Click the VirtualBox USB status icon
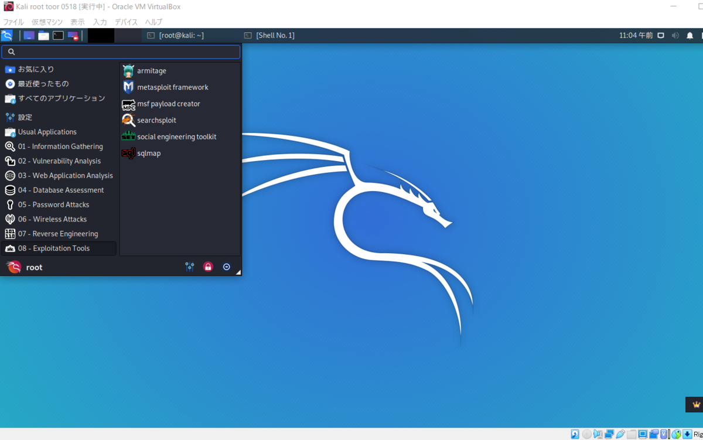This screenshot has width=703, height=440. click(x=620, y=434)
